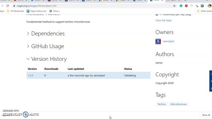This screenshot has height=119, width=212.
Task: Click the Version column header
Action: [32, 69]
